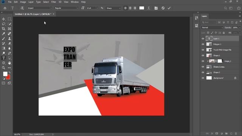Select the Hand tool
The height and width of the screenshot is (136, 242).
click(9, 63)
